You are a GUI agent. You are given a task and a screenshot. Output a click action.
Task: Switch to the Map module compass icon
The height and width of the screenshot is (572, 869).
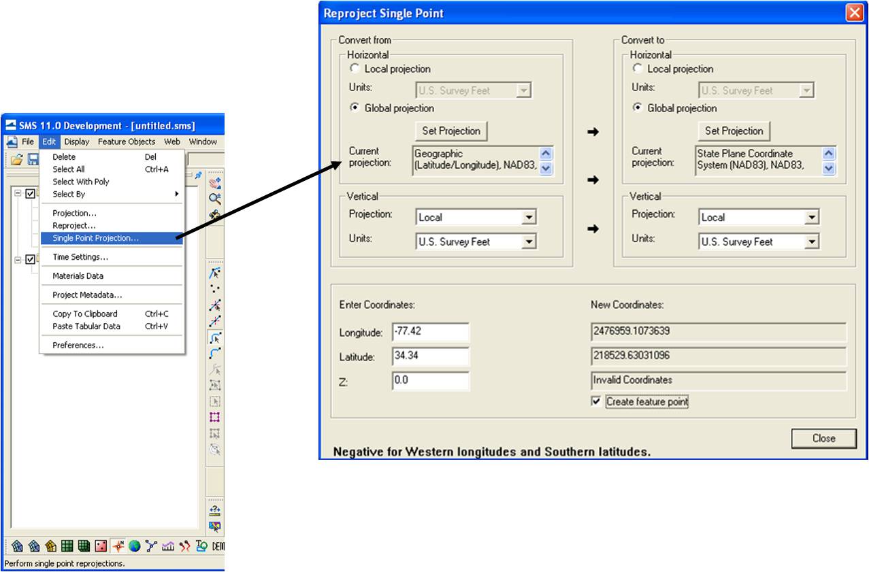(118, 545)
